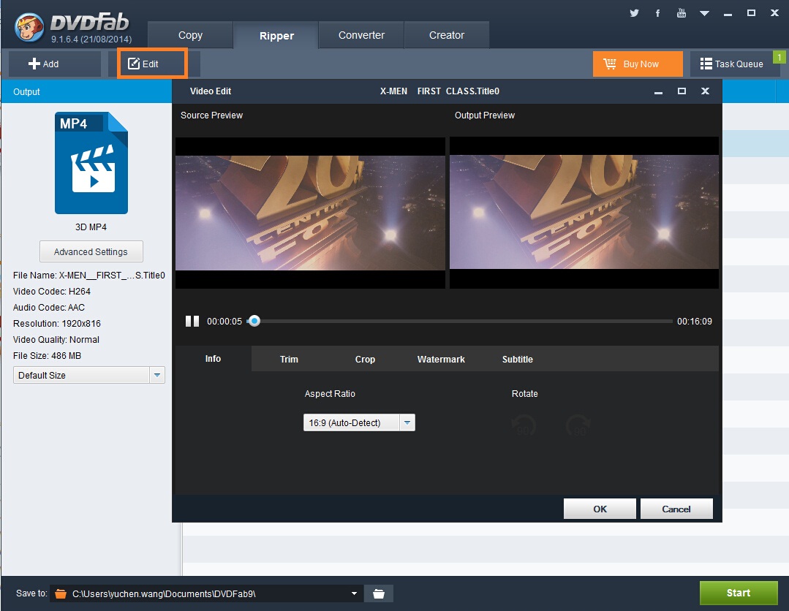
Task: Click the Add button in the toolbar
Action: [54, 64]
